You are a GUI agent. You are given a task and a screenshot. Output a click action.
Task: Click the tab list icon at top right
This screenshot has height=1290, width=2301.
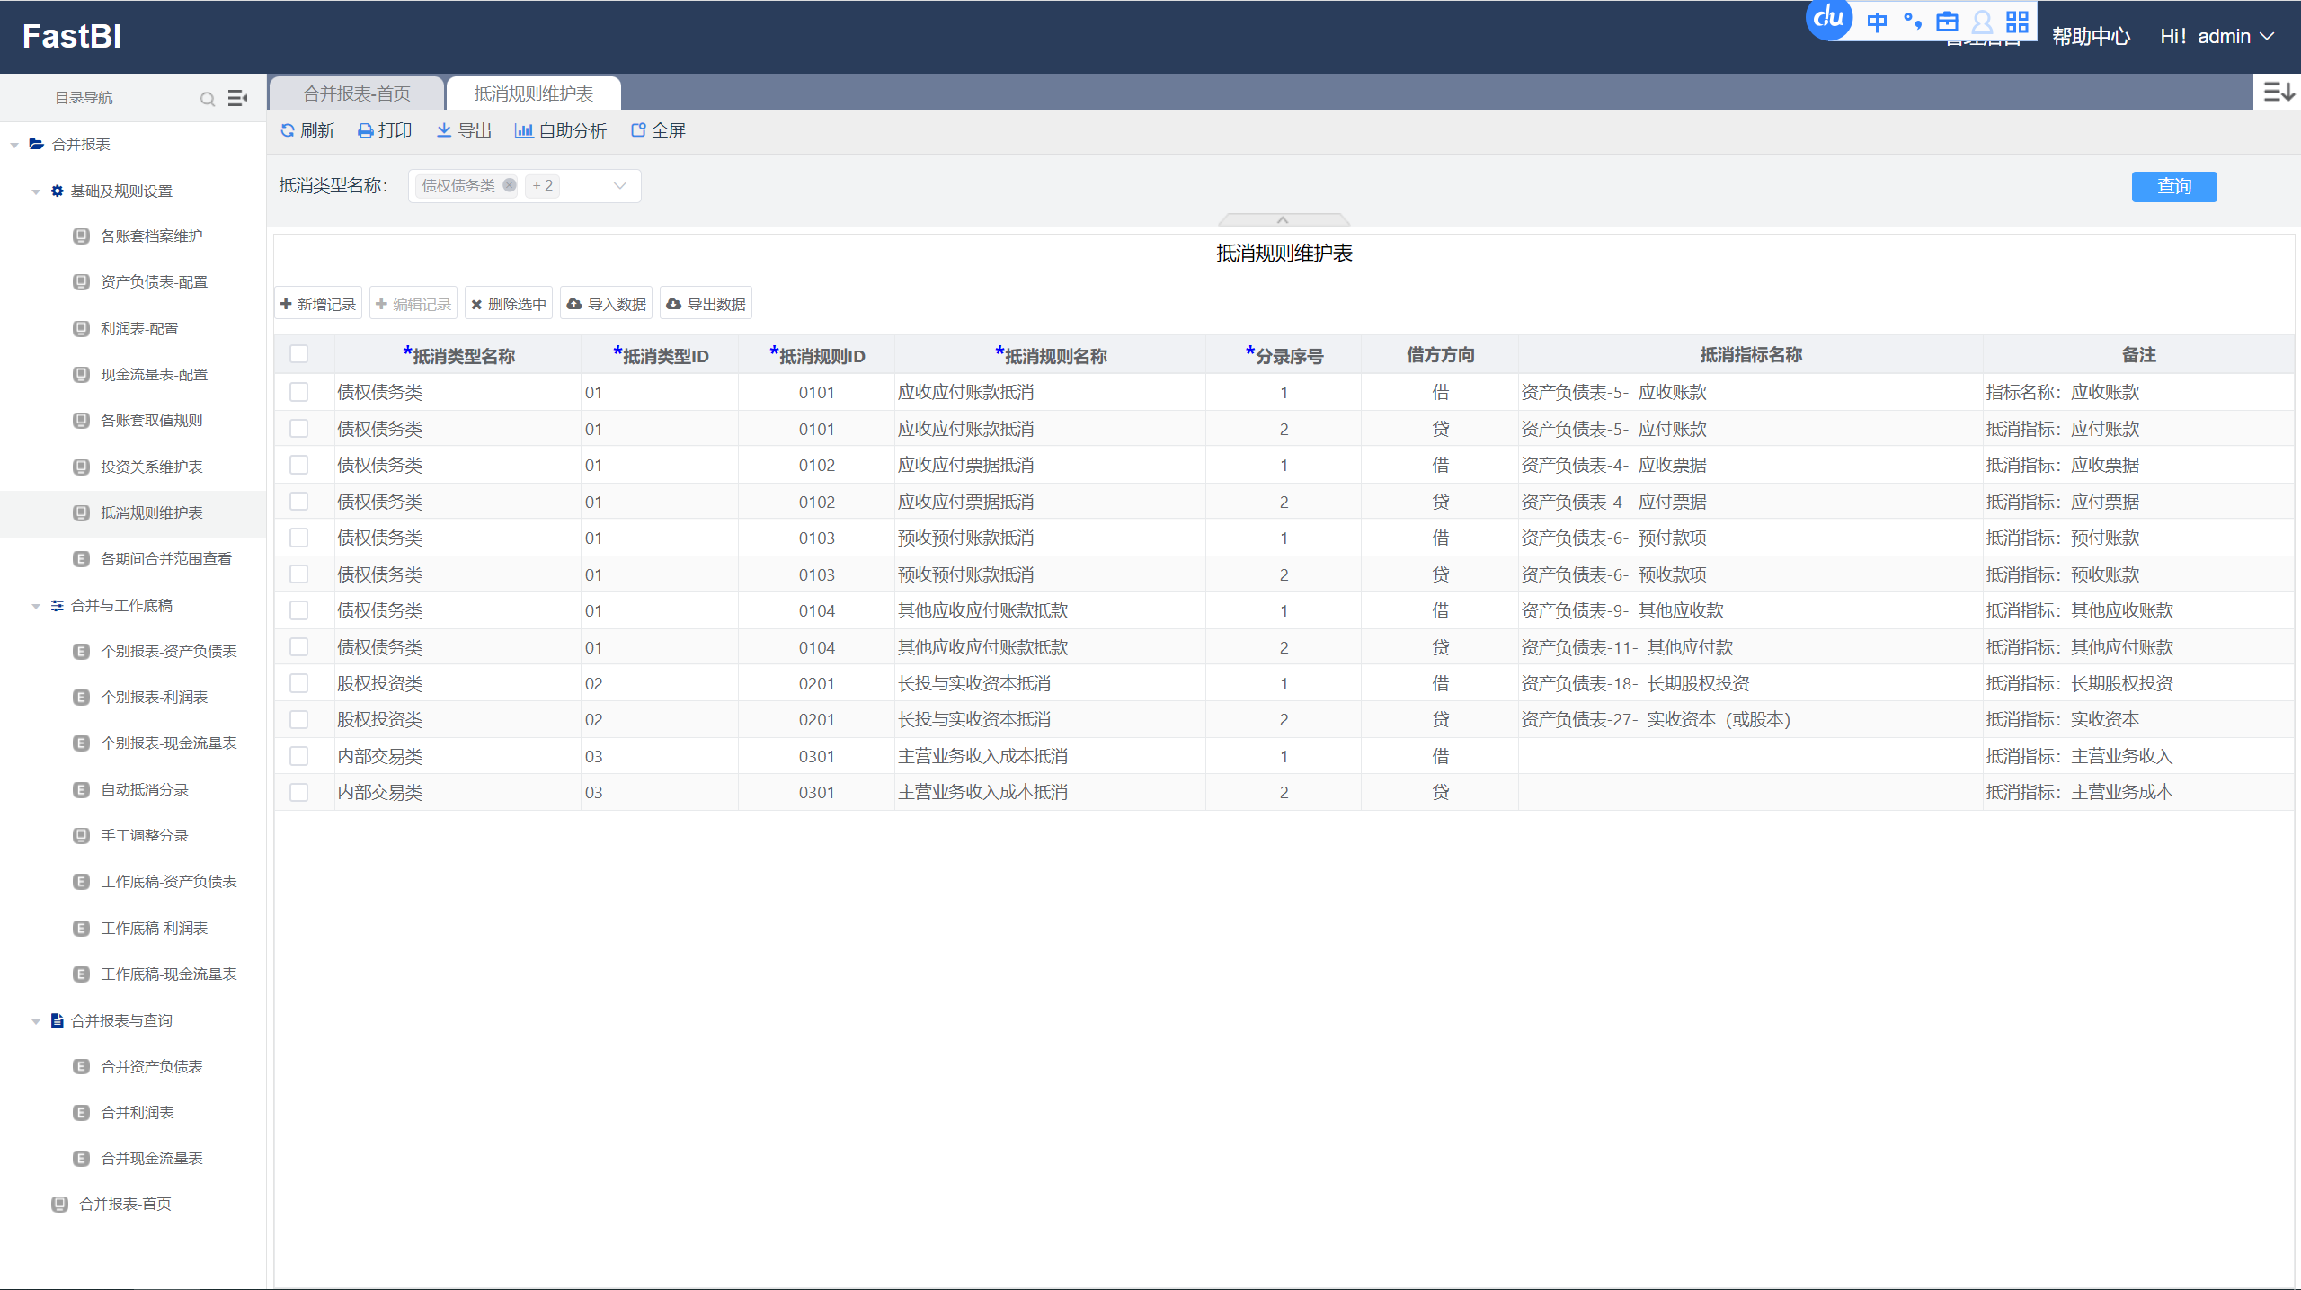(x=2278, y=92)
